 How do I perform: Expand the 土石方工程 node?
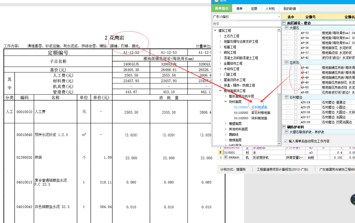tap(220, 36)
